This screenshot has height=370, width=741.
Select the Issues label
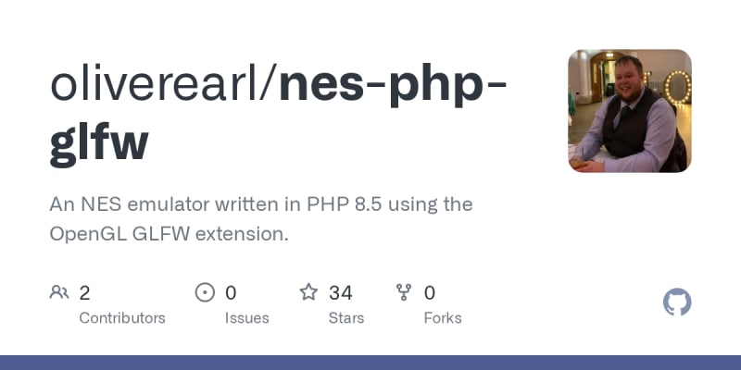(x=246, y=317)
